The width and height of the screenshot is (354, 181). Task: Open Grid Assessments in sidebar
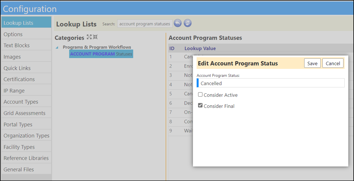(x=26, y=113)
